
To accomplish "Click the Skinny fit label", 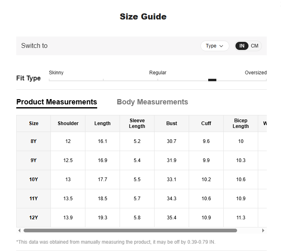I will (56, 73).
